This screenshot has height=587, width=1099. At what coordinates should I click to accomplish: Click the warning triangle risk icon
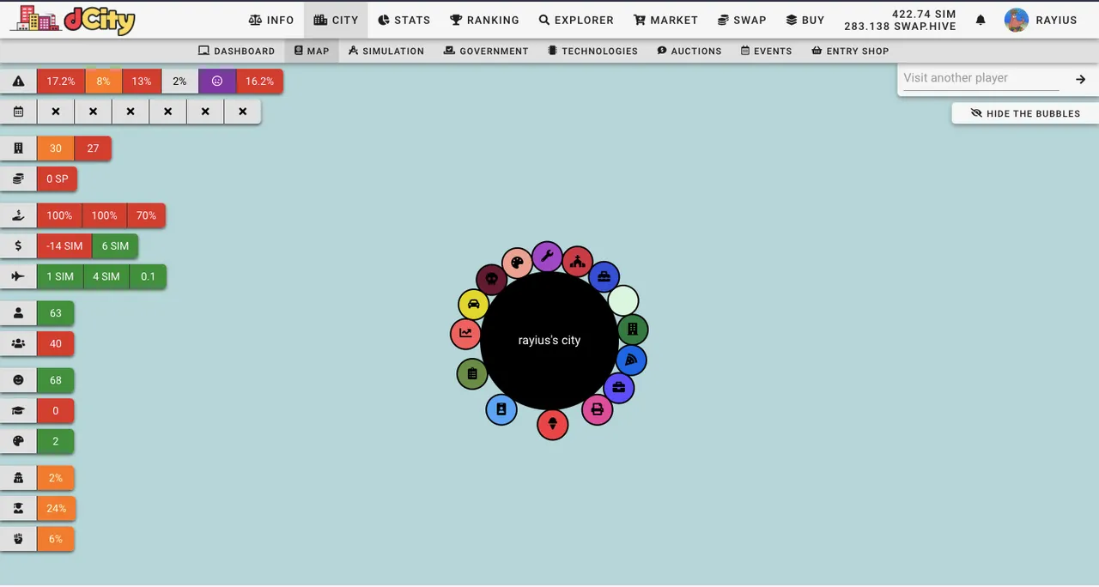point(18,82)
